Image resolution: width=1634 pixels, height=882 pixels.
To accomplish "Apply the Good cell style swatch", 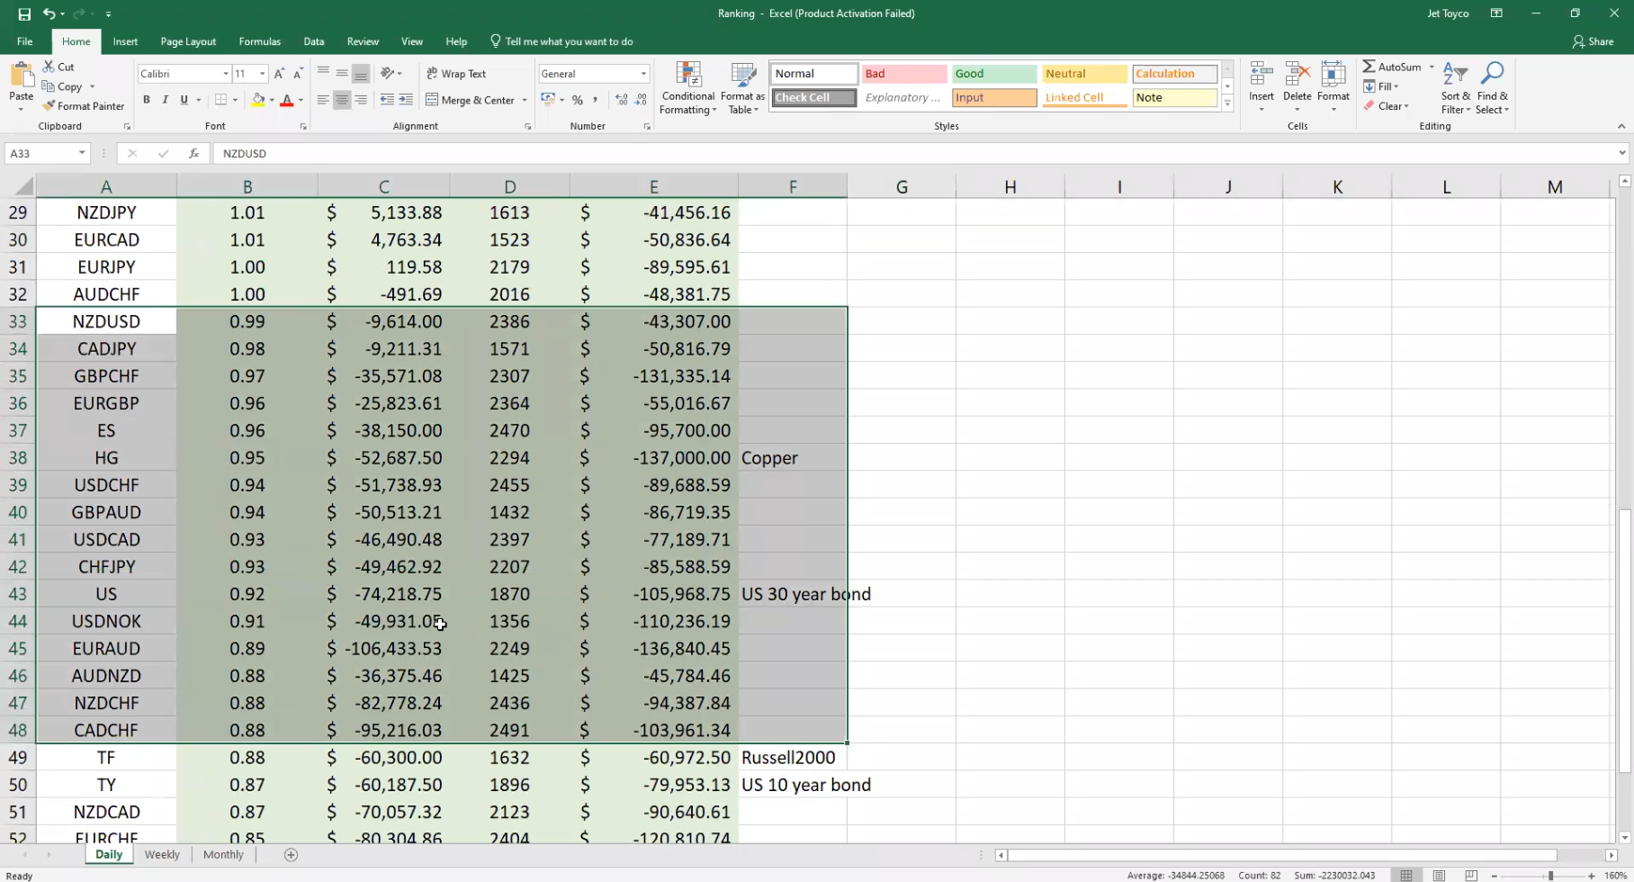I will click(x=994, y=74).
